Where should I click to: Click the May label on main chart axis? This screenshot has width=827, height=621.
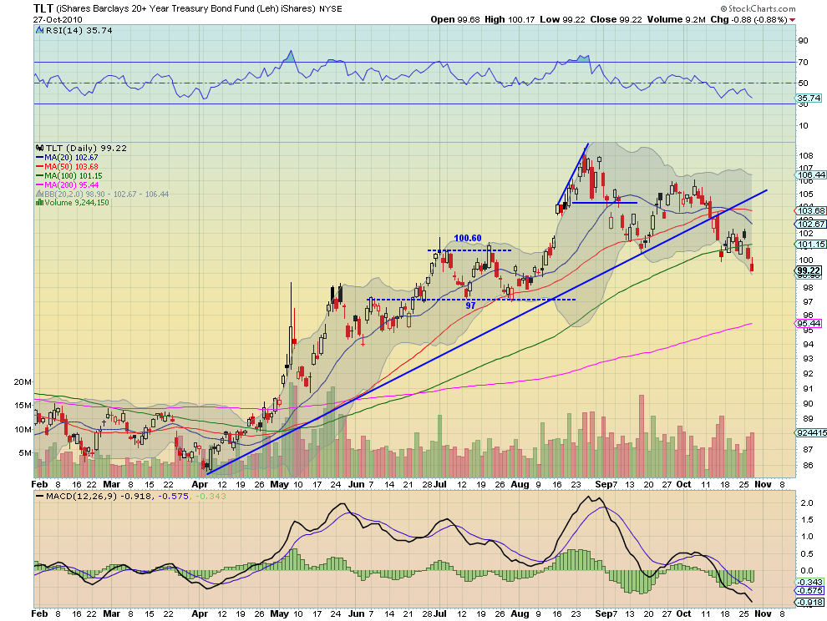click(279, 484)
